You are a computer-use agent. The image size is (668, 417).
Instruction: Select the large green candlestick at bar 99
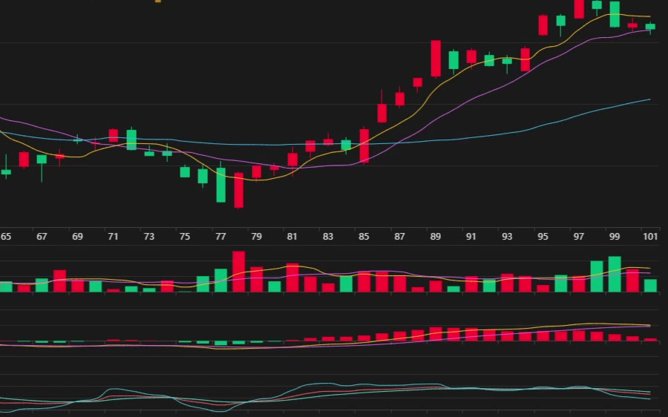615,14
